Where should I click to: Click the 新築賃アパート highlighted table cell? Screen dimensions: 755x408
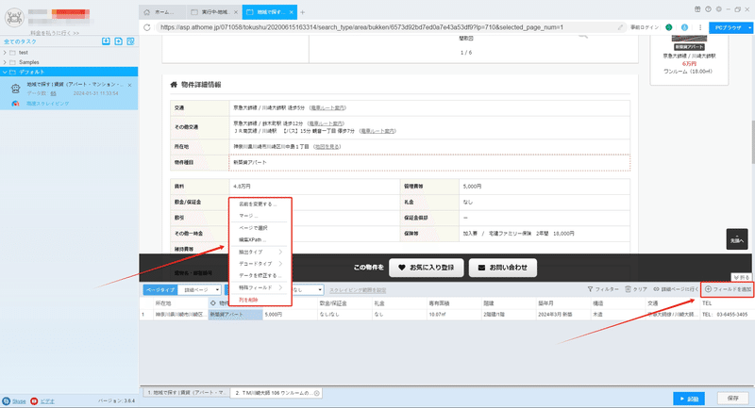[235, 315]
